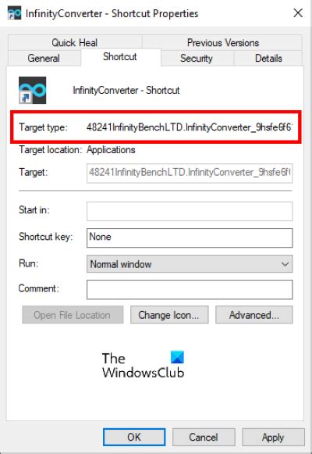Open the Run dropdown arrow
The image size is (312, 454).
(285, 264)
